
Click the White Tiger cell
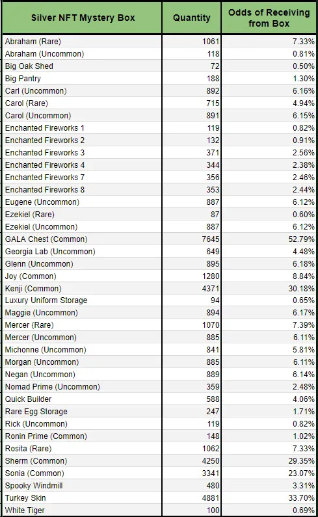click(x=82, y=510)
